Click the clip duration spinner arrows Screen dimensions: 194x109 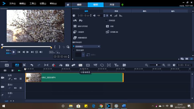pos(91,16)
